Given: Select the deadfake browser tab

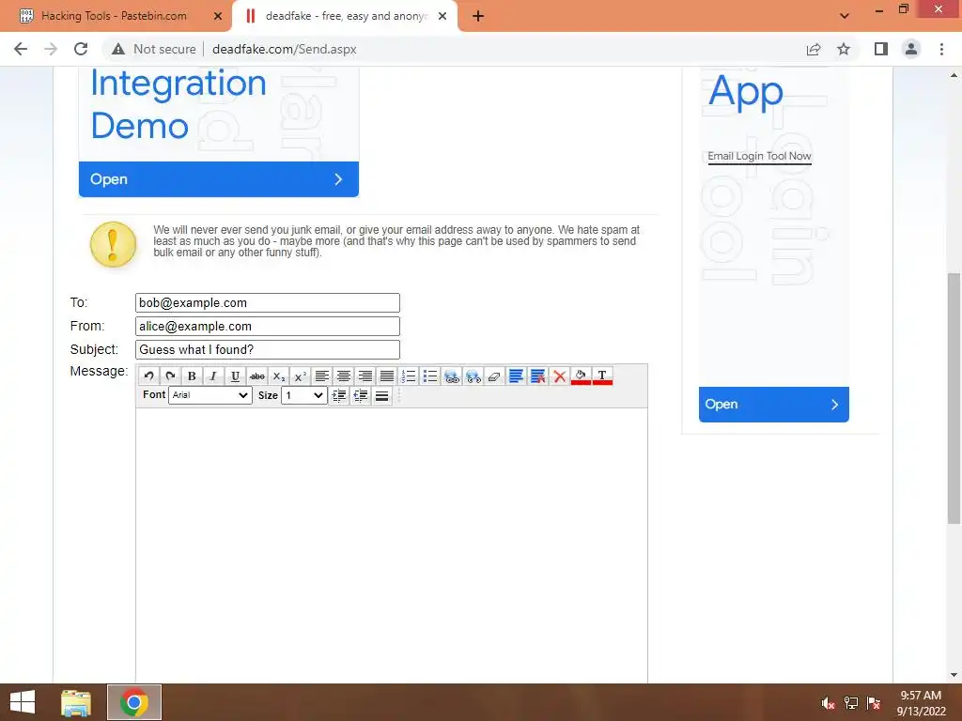Looking at the screenshot, I should coord(346,16).
